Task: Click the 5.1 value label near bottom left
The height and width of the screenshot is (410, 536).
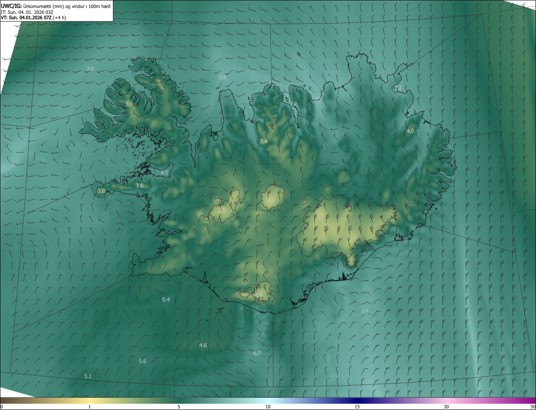Action: click(x=88, y=376)
